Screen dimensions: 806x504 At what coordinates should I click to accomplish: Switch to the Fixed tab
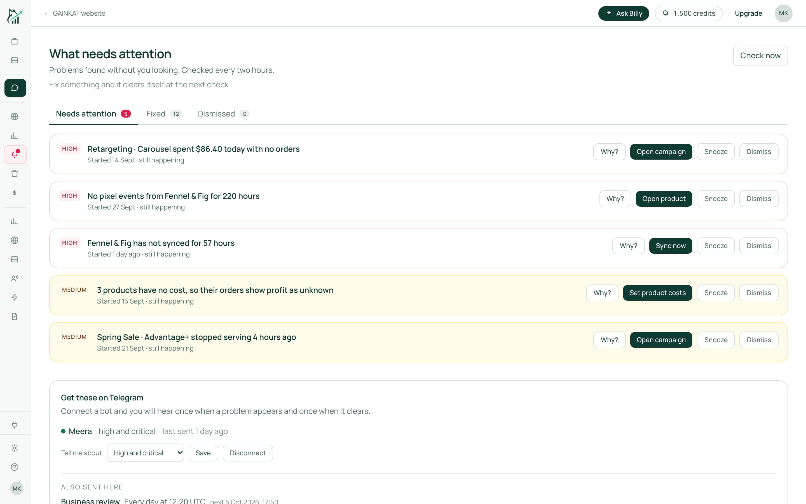tap(164, 114)
